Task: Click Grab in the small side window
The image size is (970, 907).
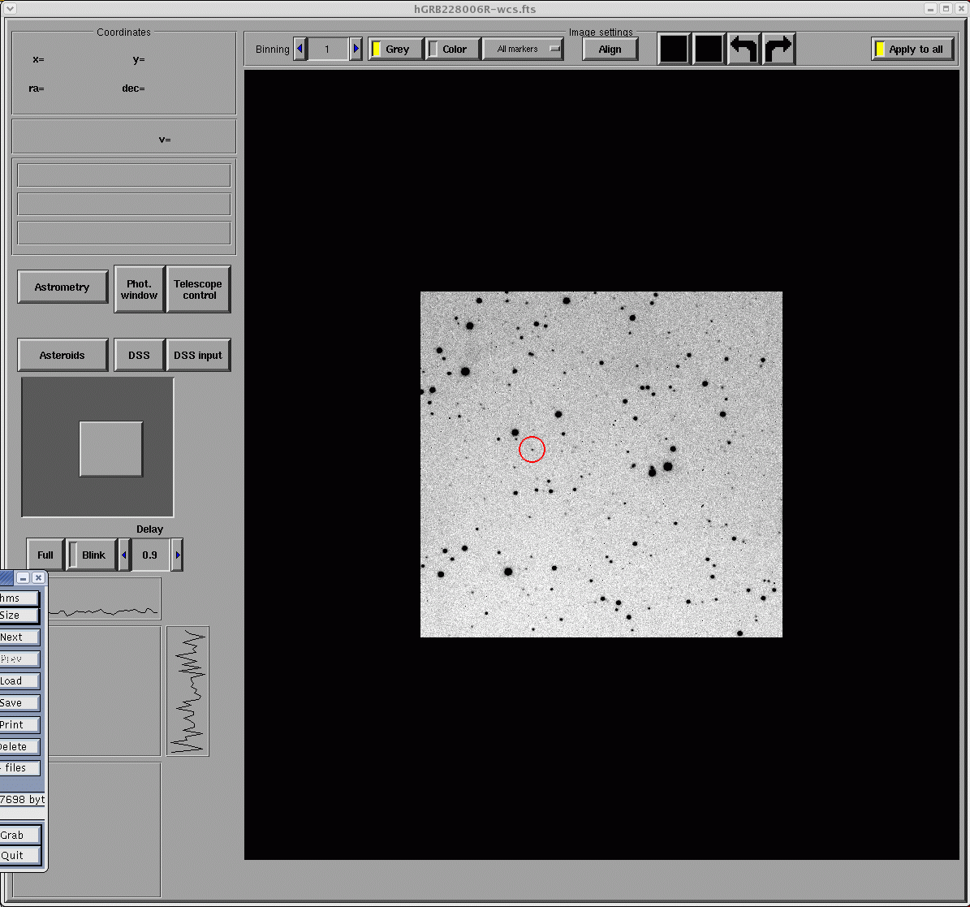Action: (19, 836)
